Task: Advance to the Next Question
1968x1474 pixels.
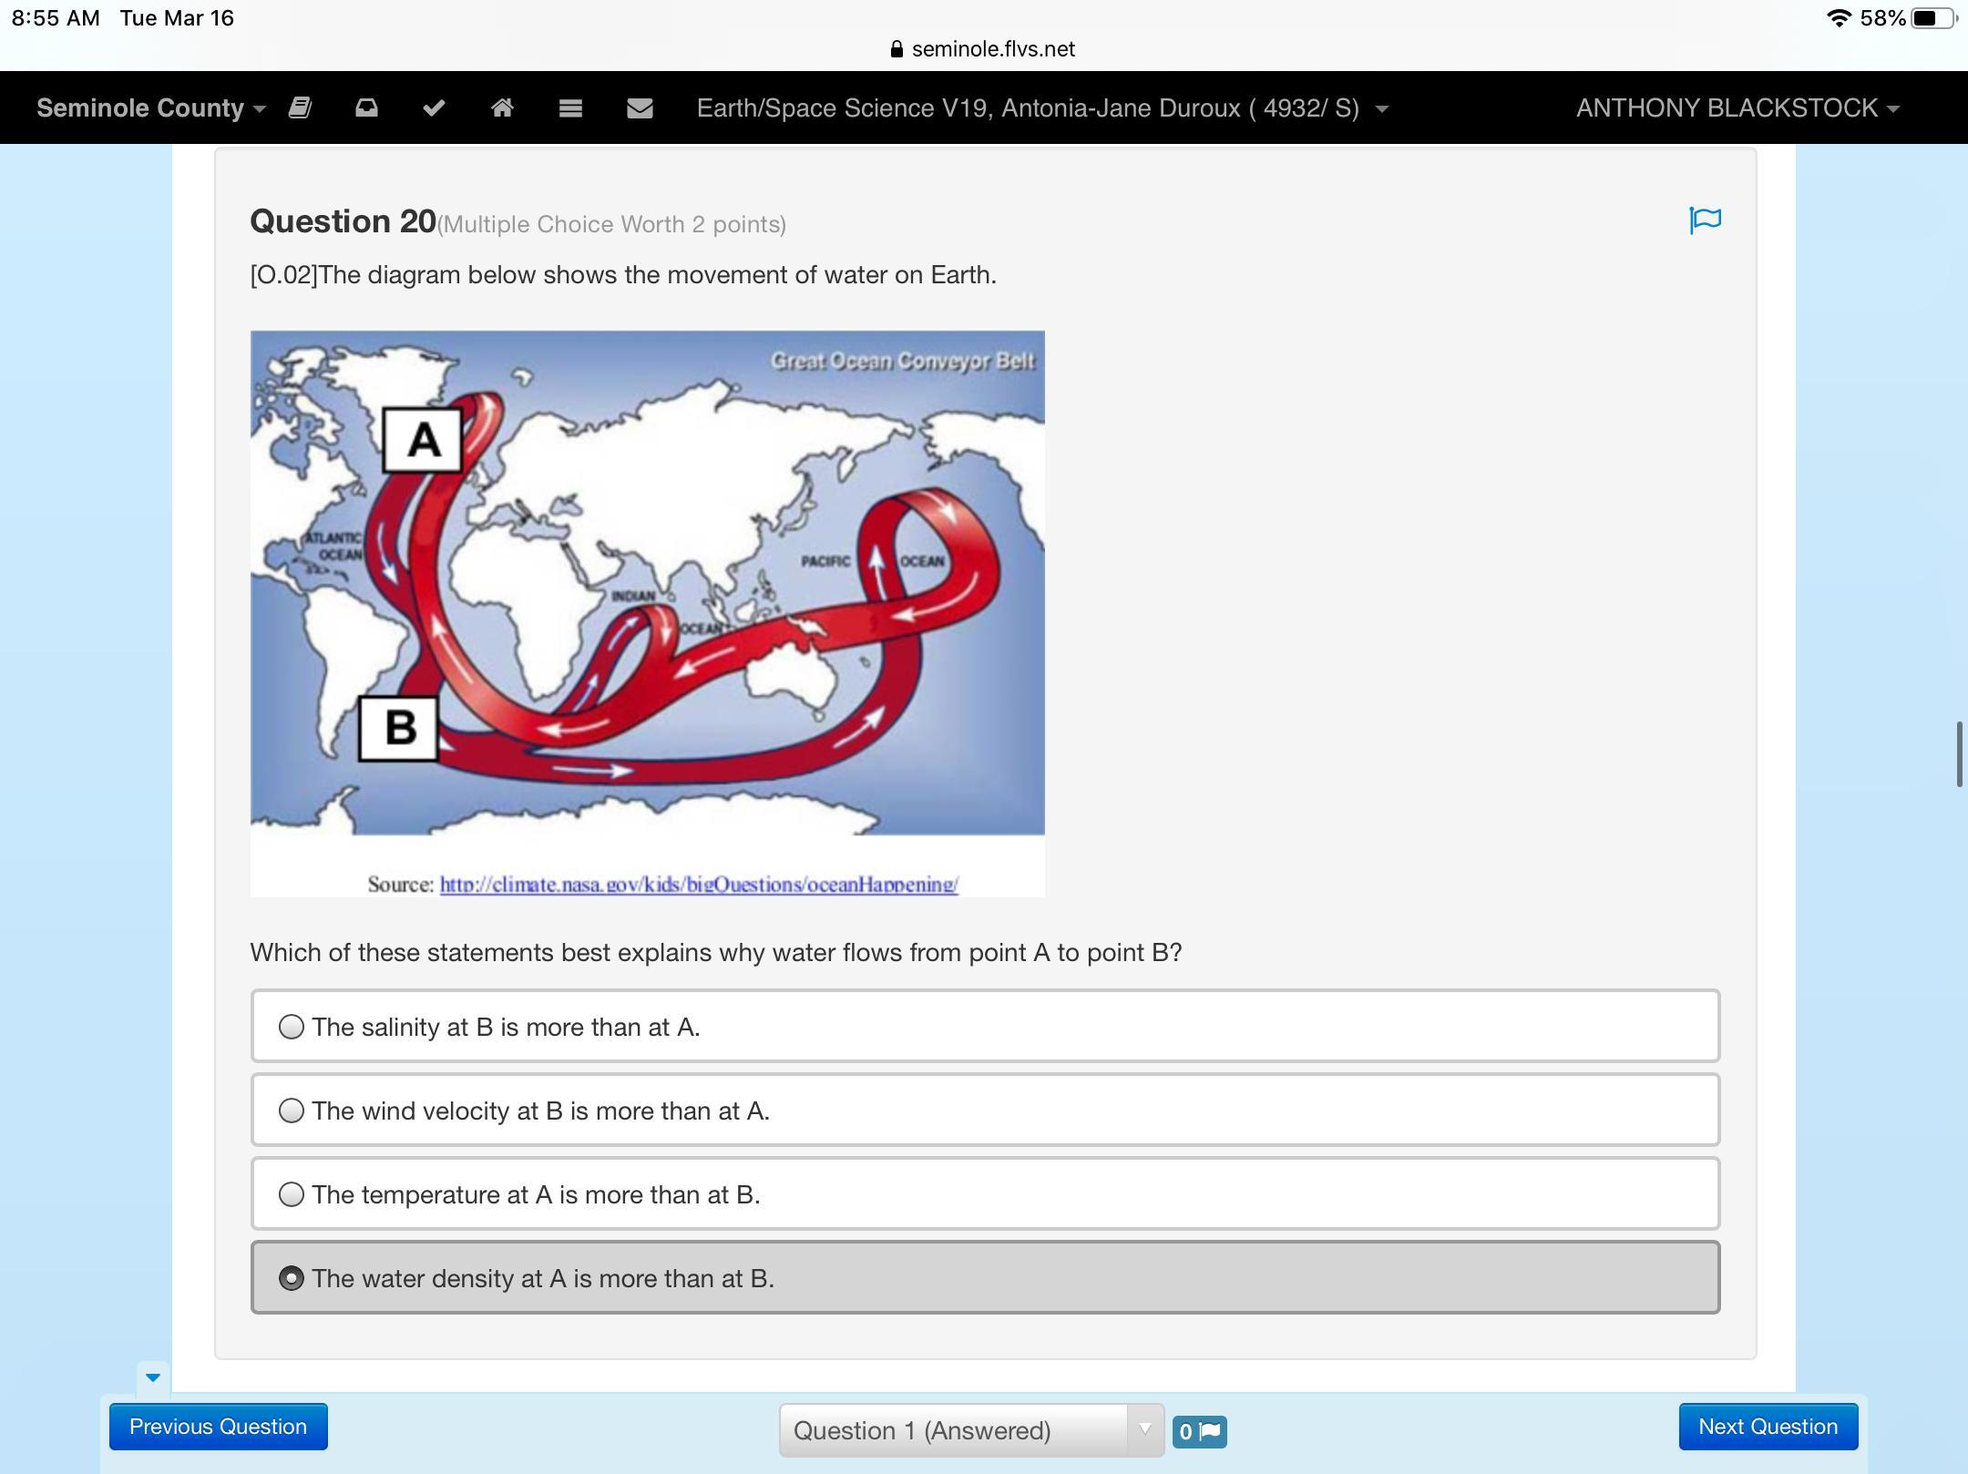Action: pyautogui.click(x=1768, y=1427)
